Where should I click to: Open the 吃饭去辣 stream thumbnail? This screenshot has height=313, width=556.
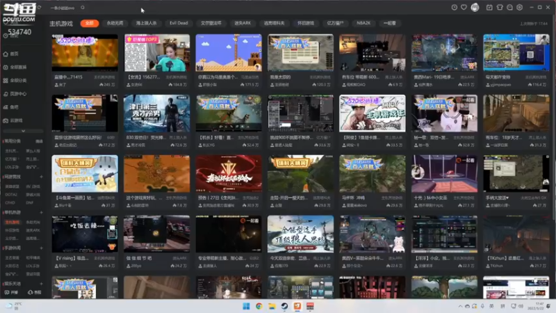click(85, 234)
